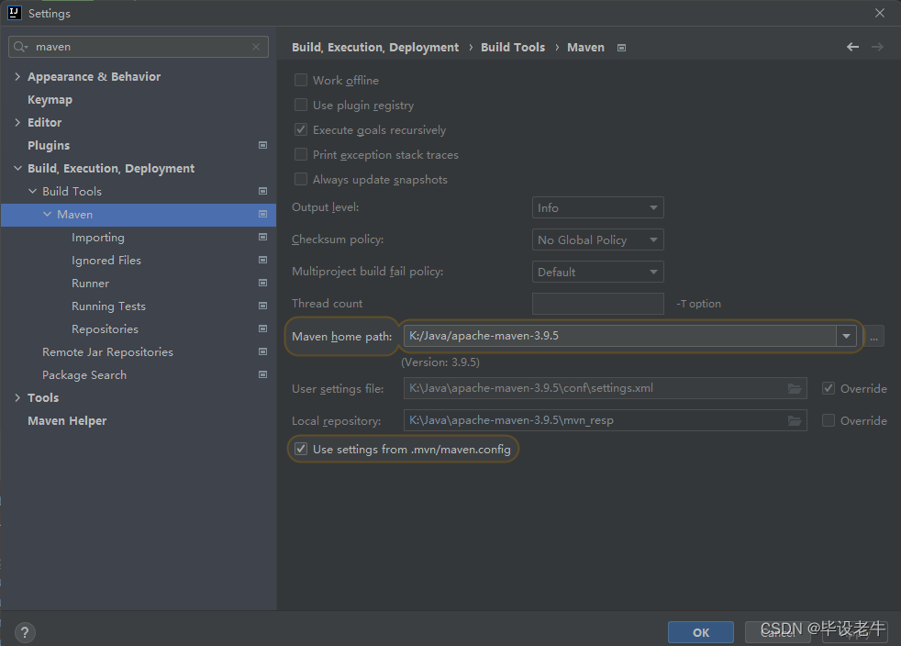Click project-level icon next to Plugins
Viewport: 901px width, 646px height.
[262, 145]
